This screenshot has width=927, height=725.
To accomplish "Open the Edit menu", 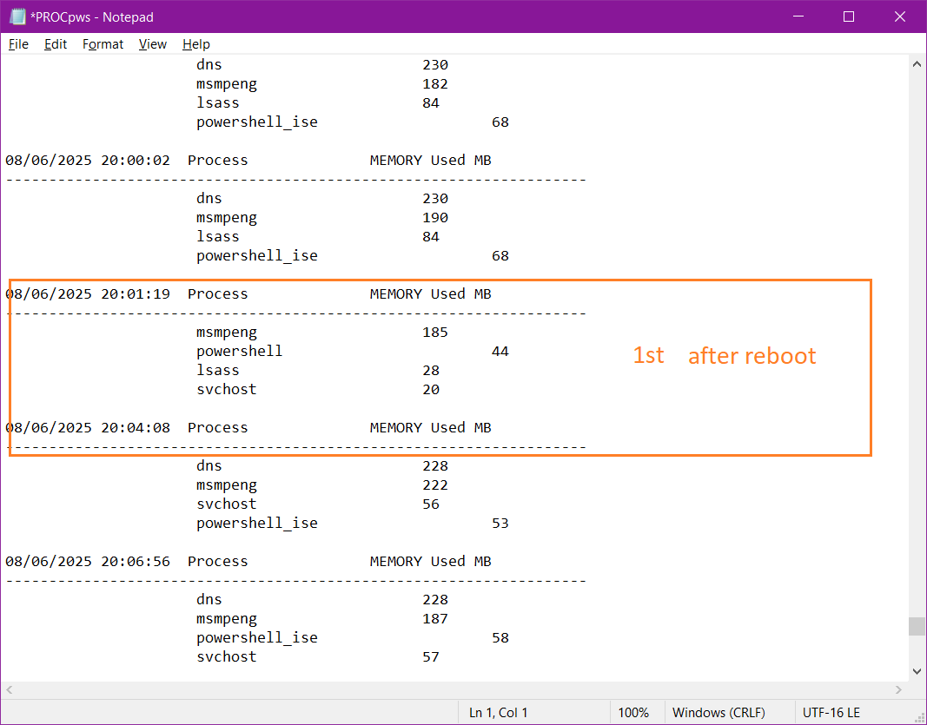I will [56, 44].
